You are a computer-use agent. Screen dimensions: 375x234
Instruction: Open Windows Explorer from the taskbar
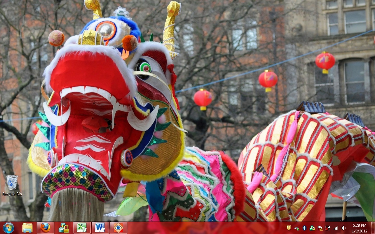point(27,228)
